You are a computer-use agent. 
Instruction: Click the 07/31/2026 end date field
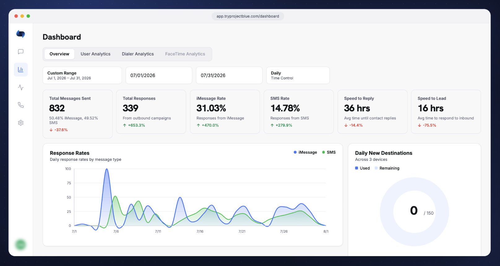coord(229,75)
